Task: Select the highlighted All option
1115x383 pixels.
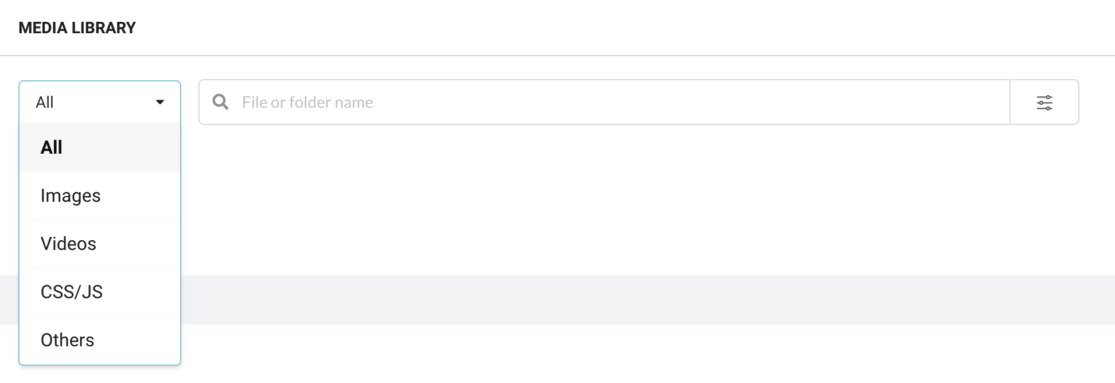Action: 100,147
